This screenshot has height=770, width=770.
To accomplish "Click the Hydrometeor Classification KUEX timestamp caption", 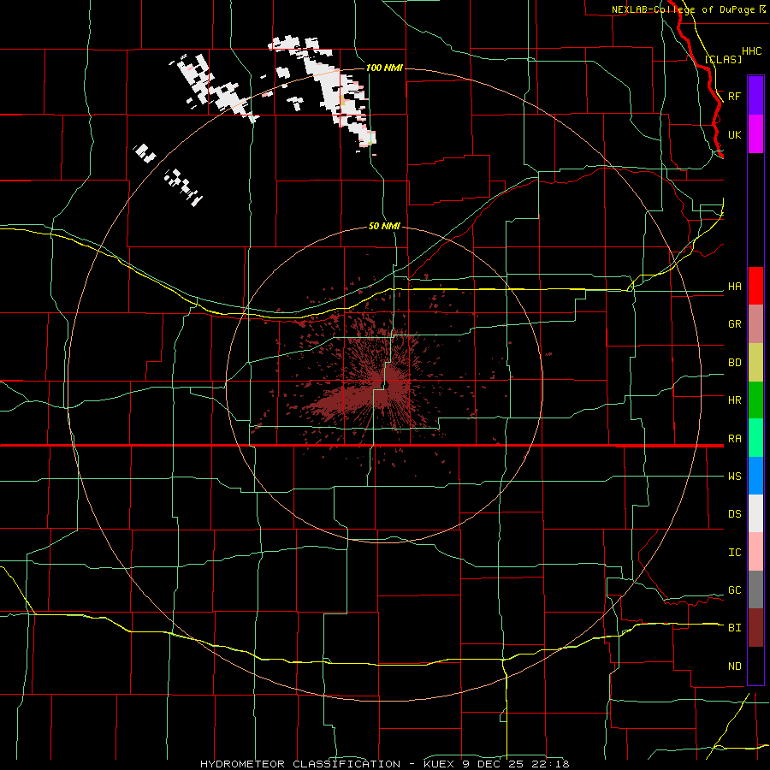I will click(384, 764).
